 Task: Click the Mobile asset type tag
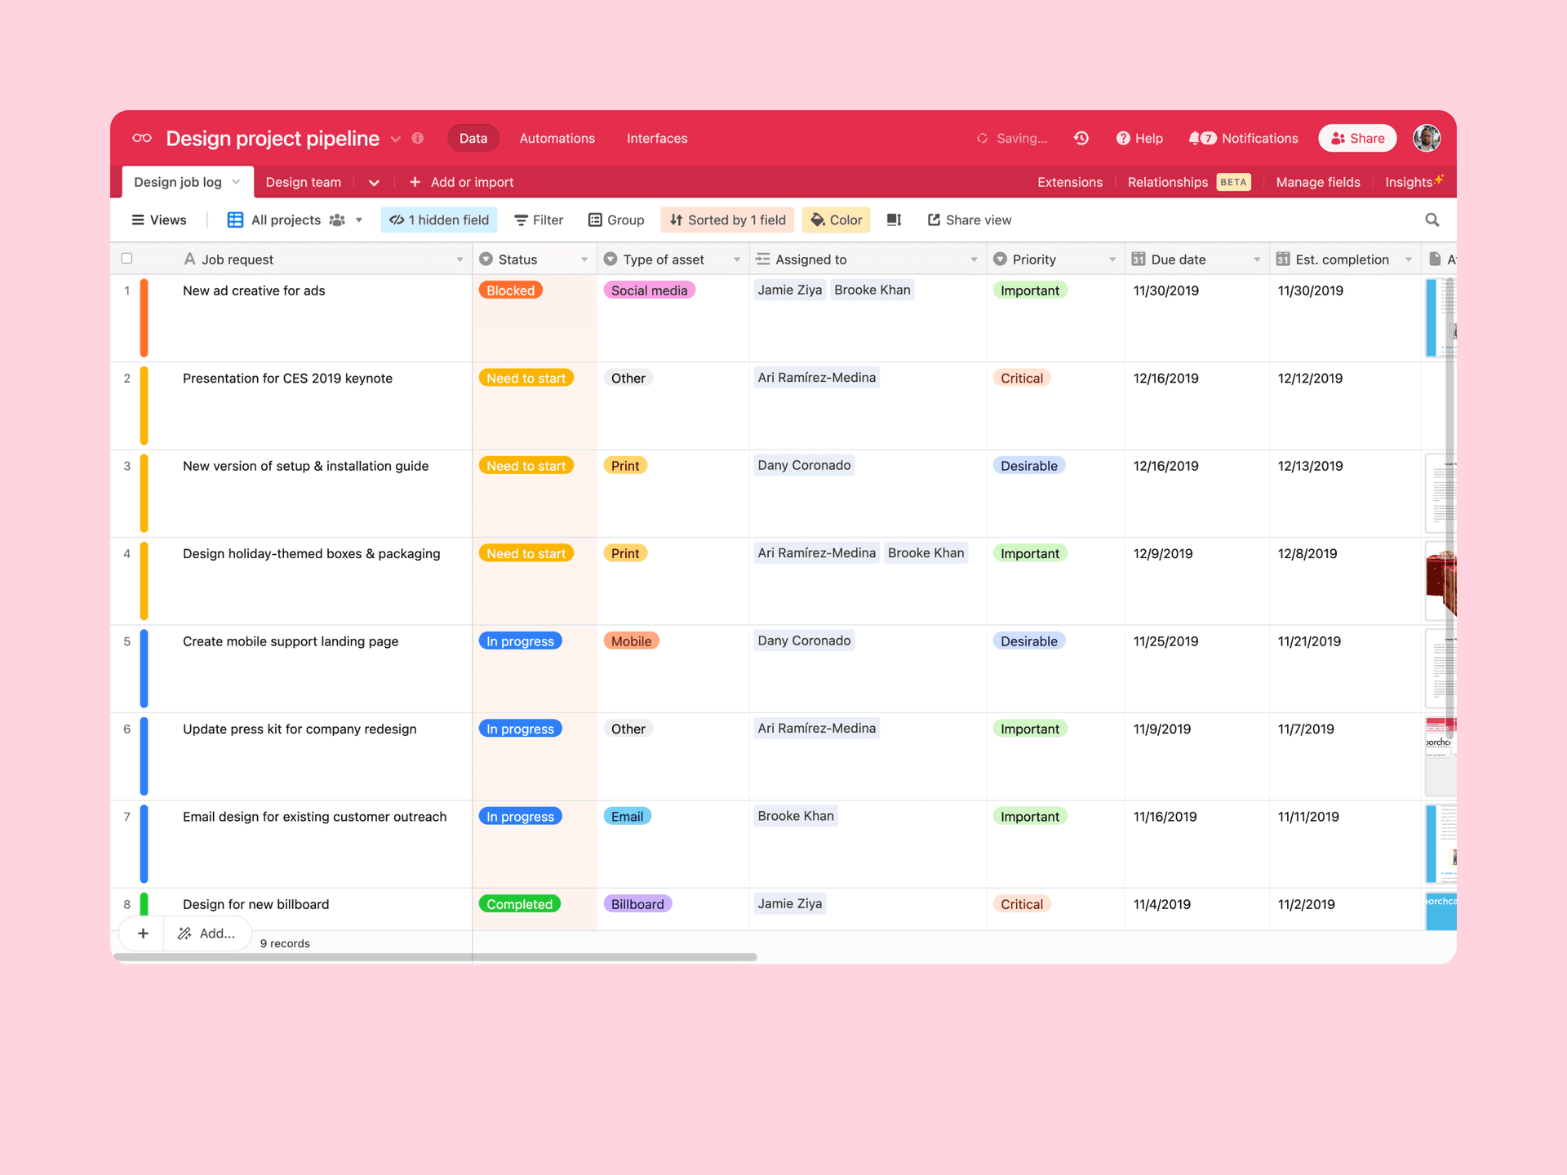click(631, 641)
